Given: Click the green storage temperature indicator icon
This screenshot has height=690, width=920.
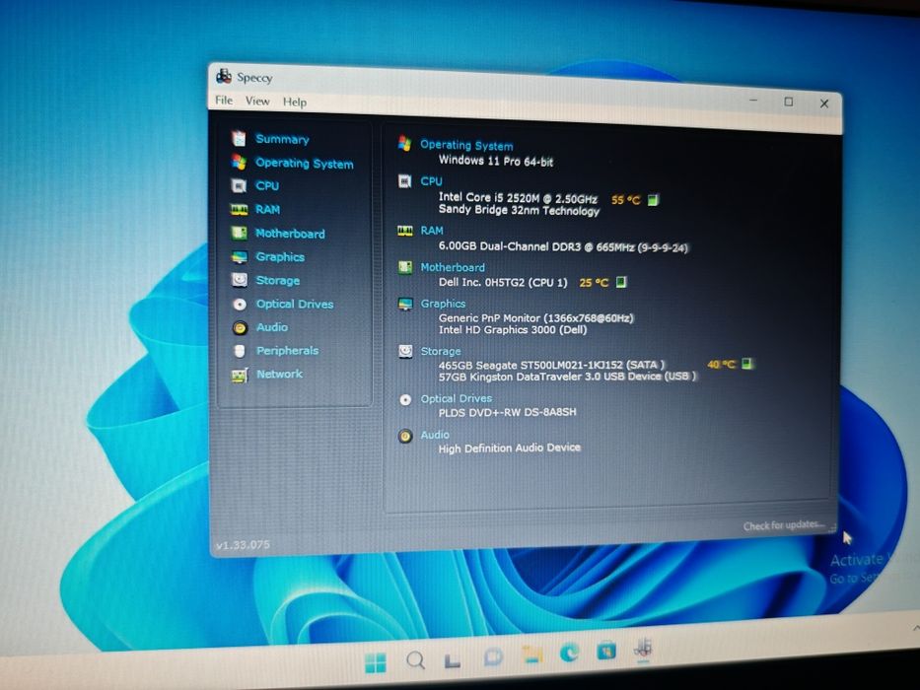Looking at the screenshot, I should point(746,364).
